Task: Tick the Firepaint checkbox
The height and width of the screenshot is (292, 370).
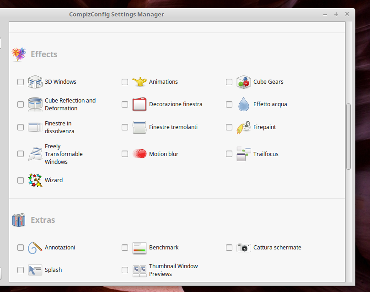Action: [229, 127]
